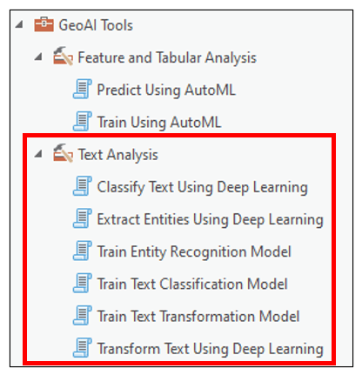Image resolution: width=362 pixels, height=375 pixels.
Task: Click the Train Text Transformation Model script icon
Action: 83,316
